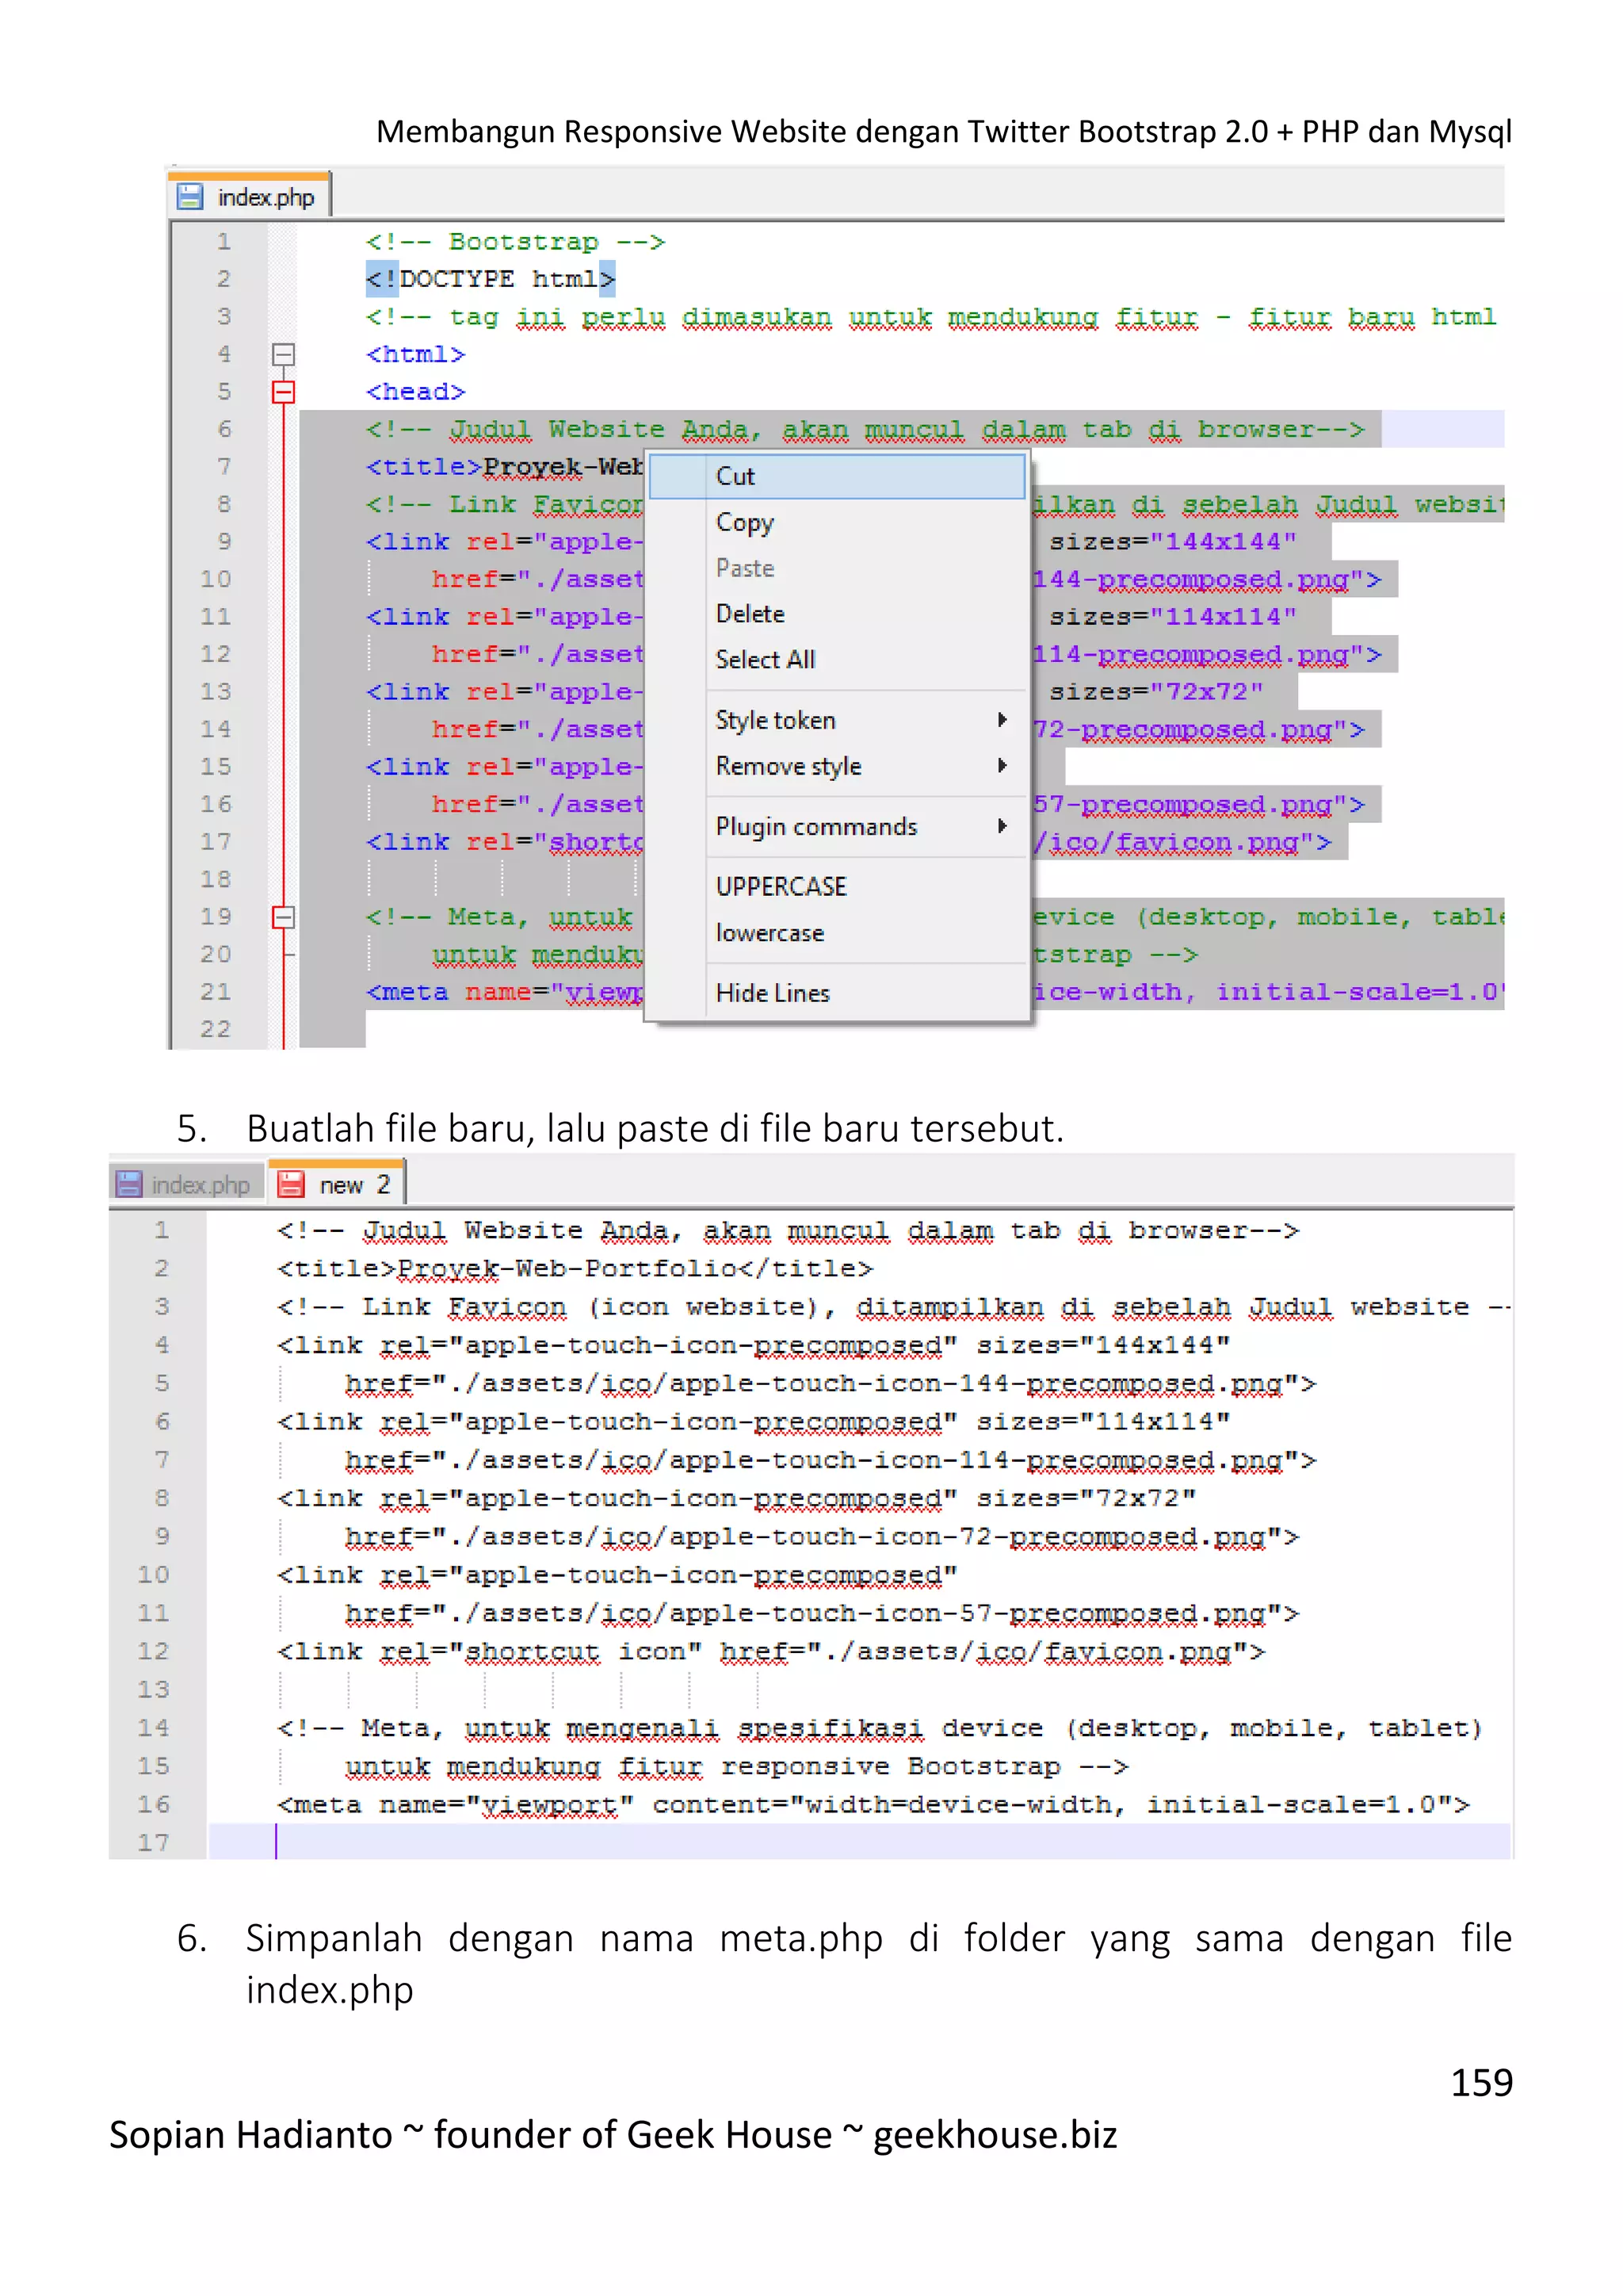
Task: Click the sizes="72x72" text in new 2
Action: (x=1086, y=1498)
